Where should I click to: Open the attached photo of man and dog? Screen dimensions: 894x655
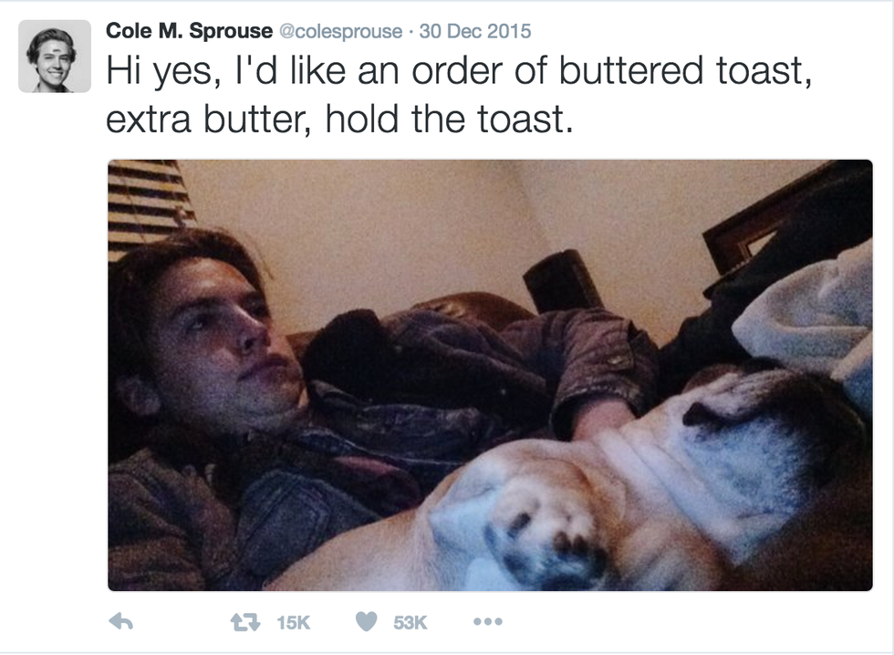pos(491,375)
